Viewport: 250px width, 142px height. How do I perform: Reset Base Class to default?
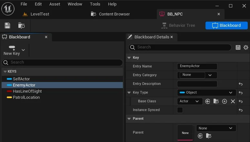[241, 101]
